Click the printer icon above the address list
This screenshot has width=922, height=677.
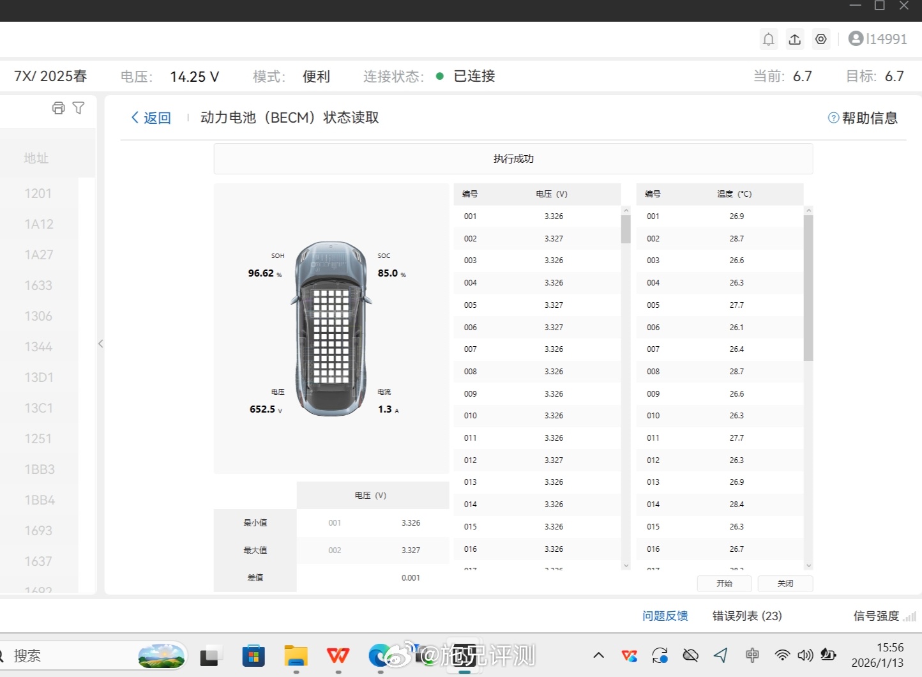pyautogui.click(x=58, y=108)
